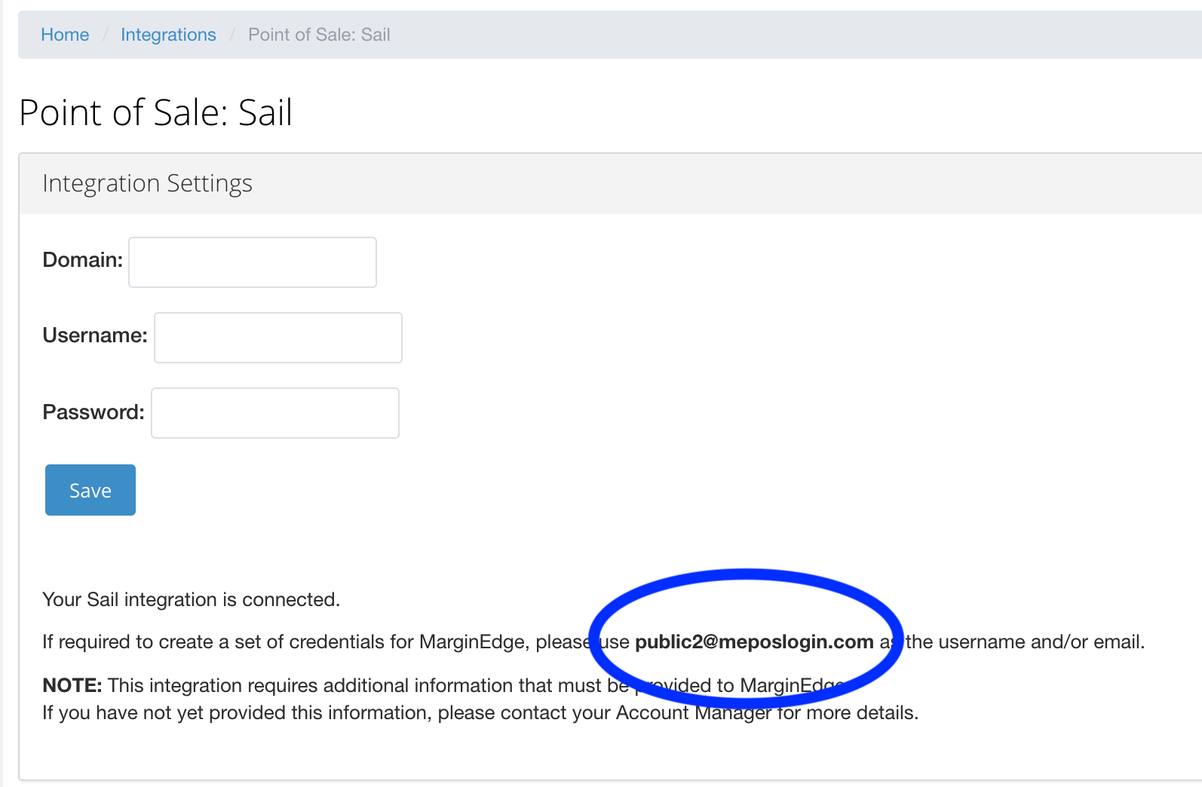Click 'Your Sail integration is connected' message

(x=192, y=599)
